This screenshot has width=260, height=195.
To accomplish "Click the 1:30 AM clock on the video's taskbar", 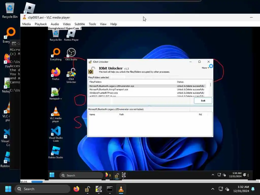I will tap(235, 175).
